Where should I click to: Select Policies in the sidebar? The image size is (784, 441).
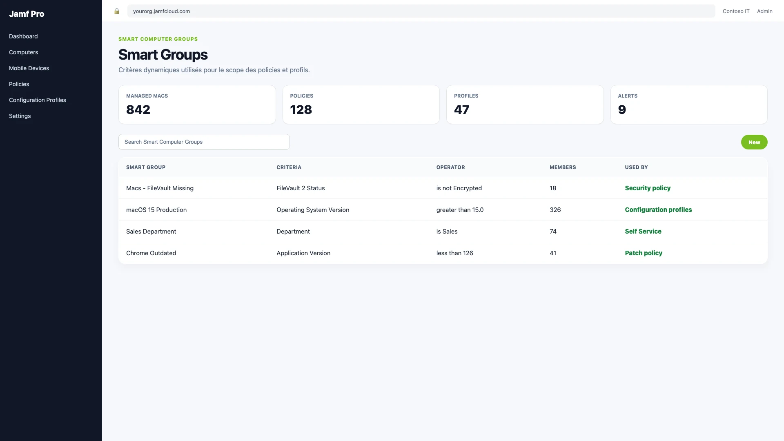(x=19, y=84)
